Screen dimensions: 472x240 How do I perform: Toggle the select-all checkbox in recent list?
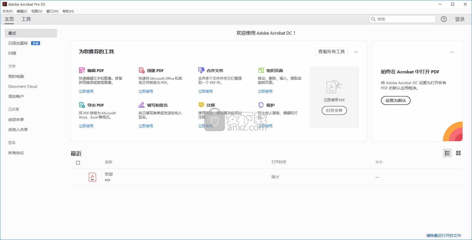pyautogui.click(x=78, y=163)
